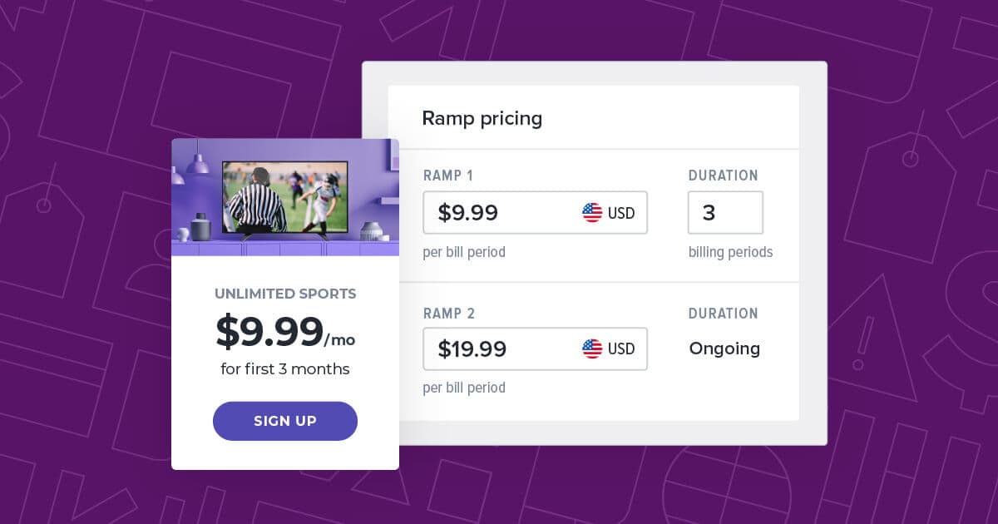This screenshot has width=998, height=524.
Task: Click the Unlimited Sports plan title
Action: click(x=285, y=294)
